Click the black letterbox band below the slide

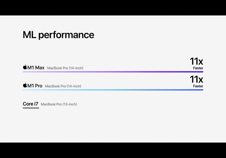(113, 150)
